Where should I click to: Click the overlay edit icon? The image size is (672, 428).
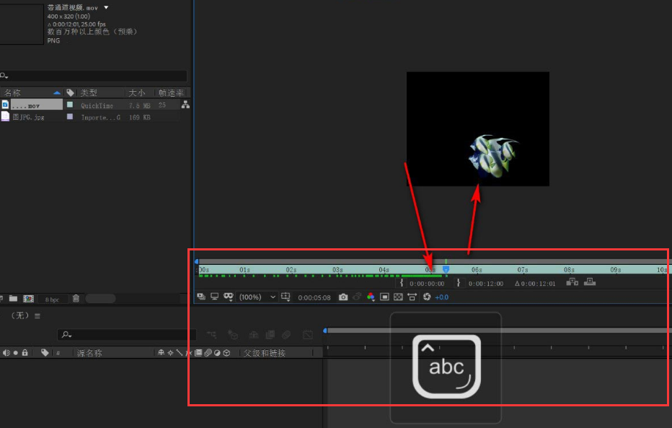(x=590, y=282)
